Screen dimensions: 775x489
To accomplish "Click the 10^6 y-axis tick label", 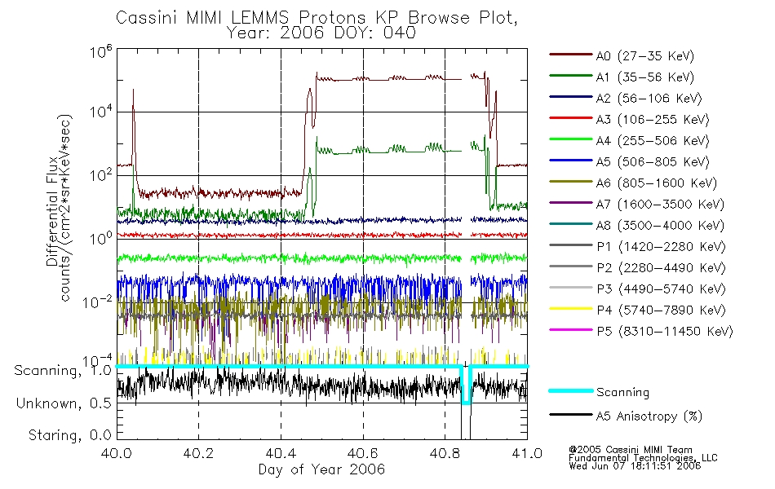I will (101, 51).
